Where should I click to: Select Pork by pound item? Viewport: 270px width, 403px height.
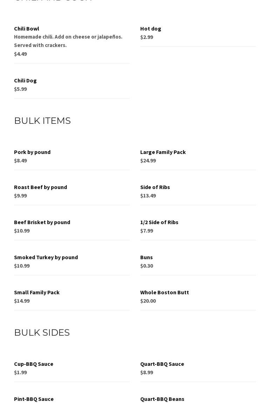[x=32, y=152]
